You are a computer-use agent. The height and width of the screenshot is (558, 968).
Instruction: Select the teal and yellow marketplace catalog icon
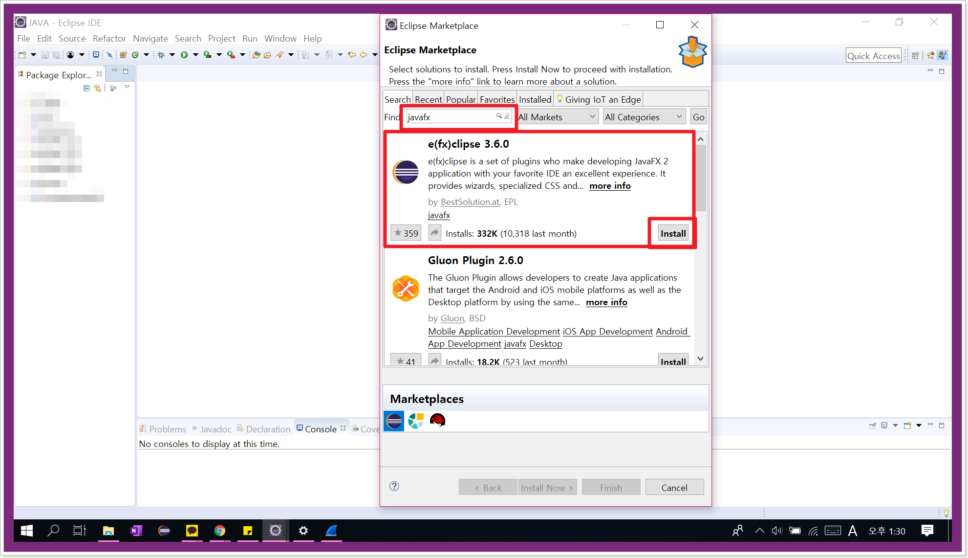(x=416, y=421)
